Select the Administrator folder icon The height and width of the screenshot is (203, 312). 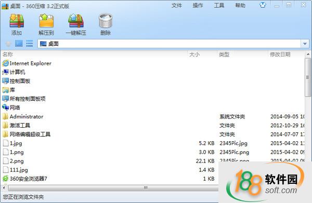6,116
